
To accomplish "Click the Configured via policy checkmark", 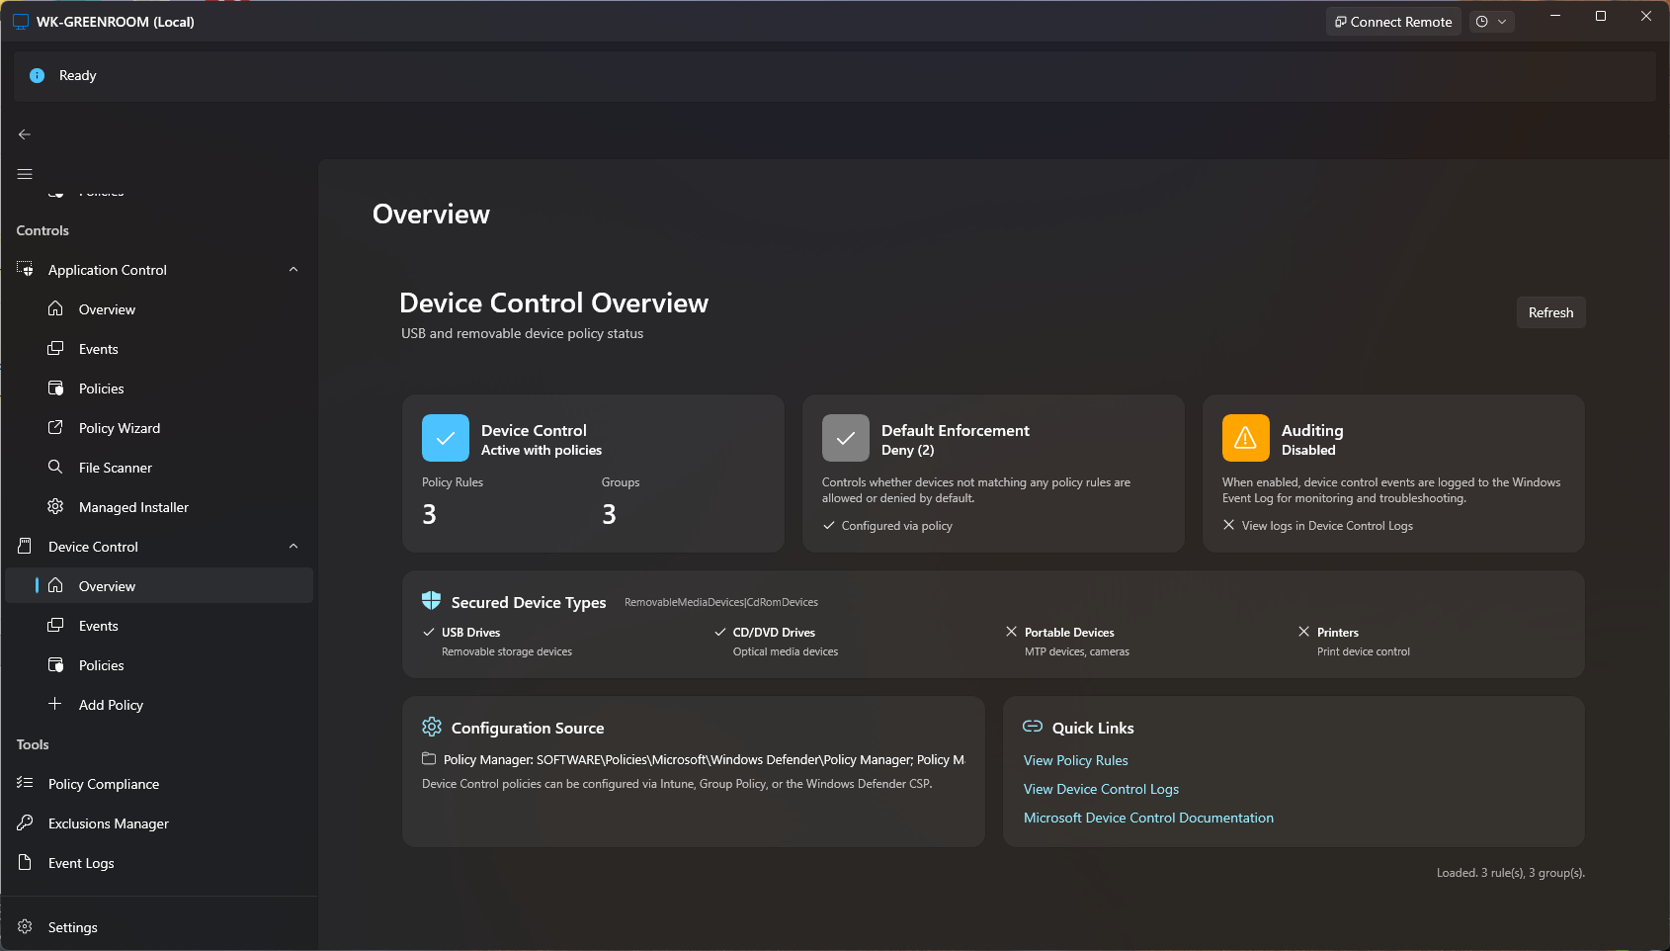I will pos(830,525).
